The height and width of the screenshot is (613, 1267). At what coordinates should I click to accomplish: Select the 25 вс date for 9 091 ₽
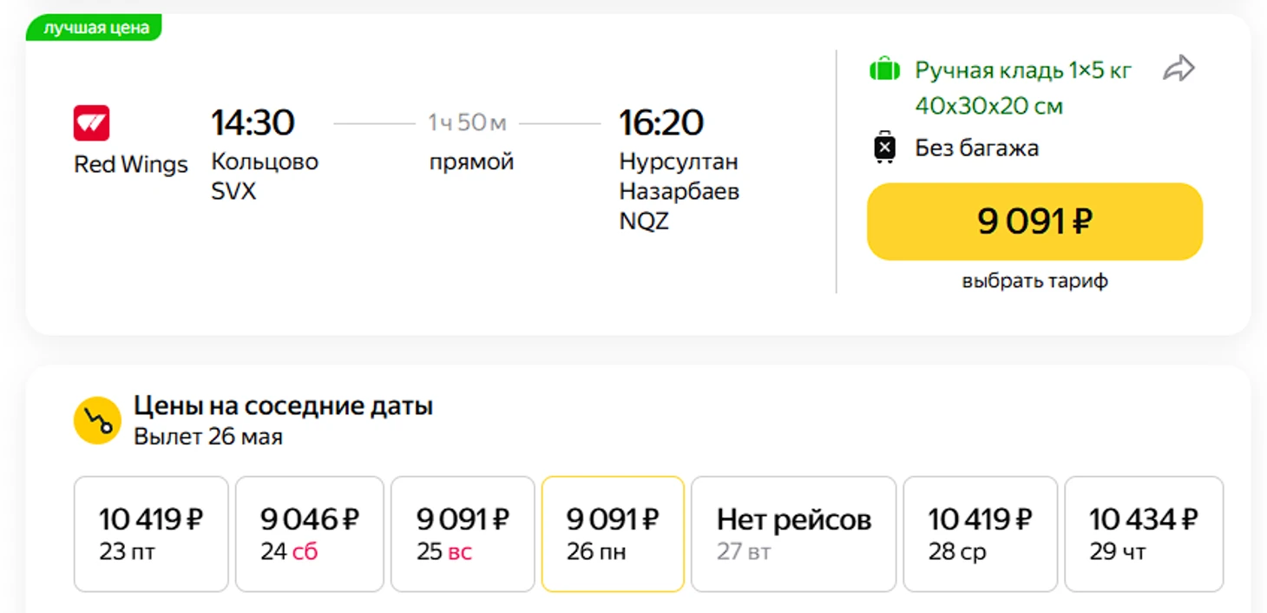click(x=463, y=534)
